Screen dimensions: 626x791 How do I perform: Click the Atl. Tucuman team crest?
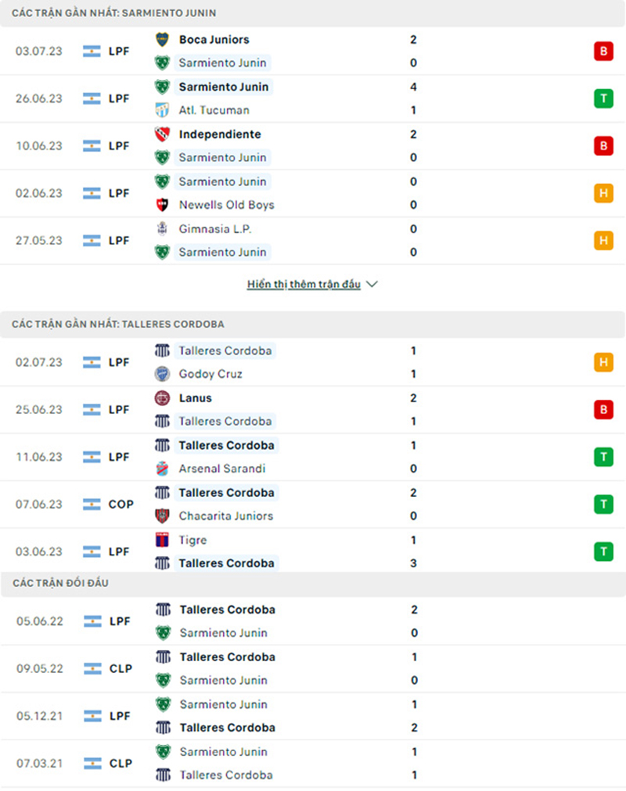pyautogui.click(x=162, y=110)
